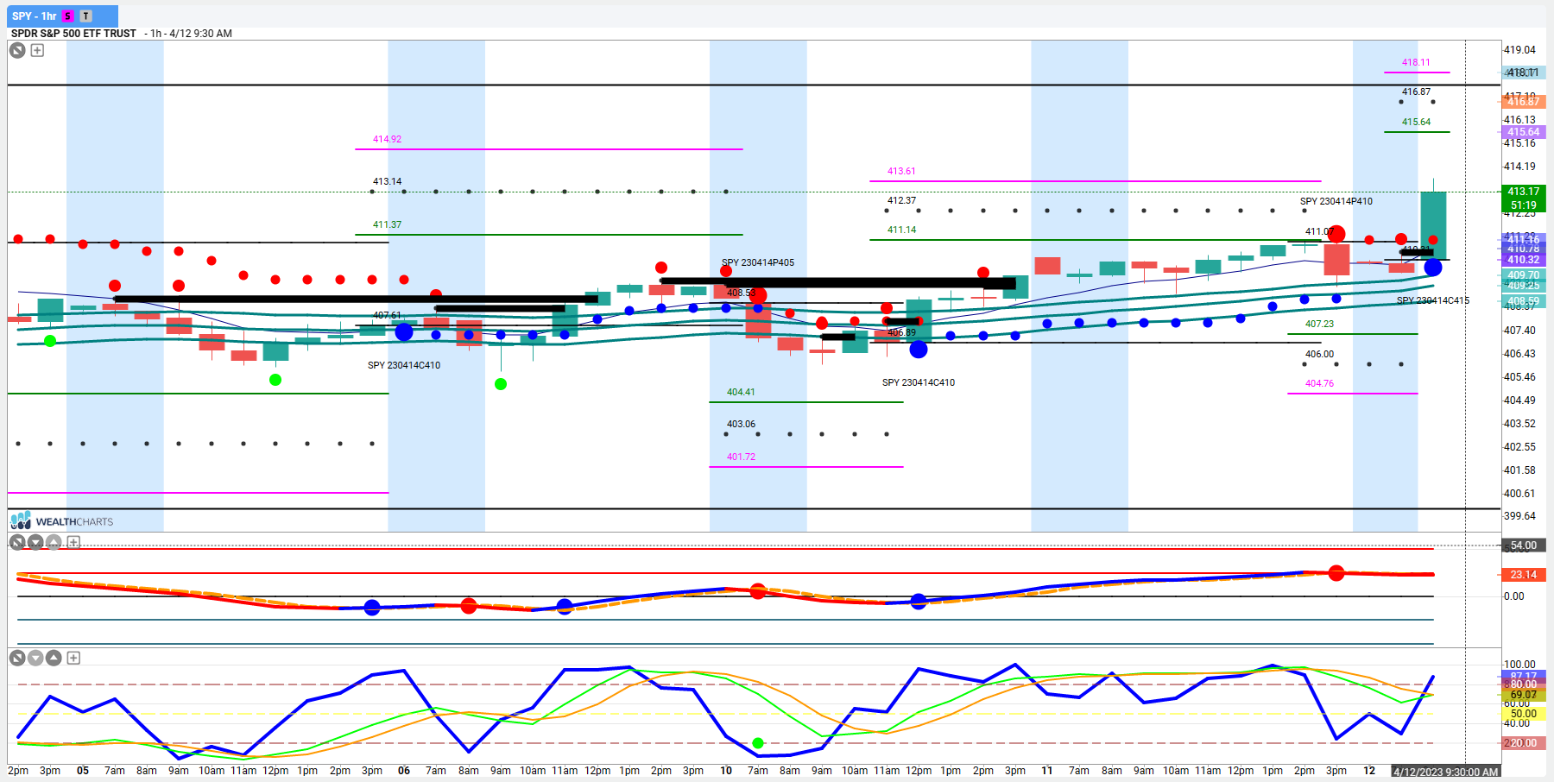Click the SPY 230414C415 option label

(1433, 300)
